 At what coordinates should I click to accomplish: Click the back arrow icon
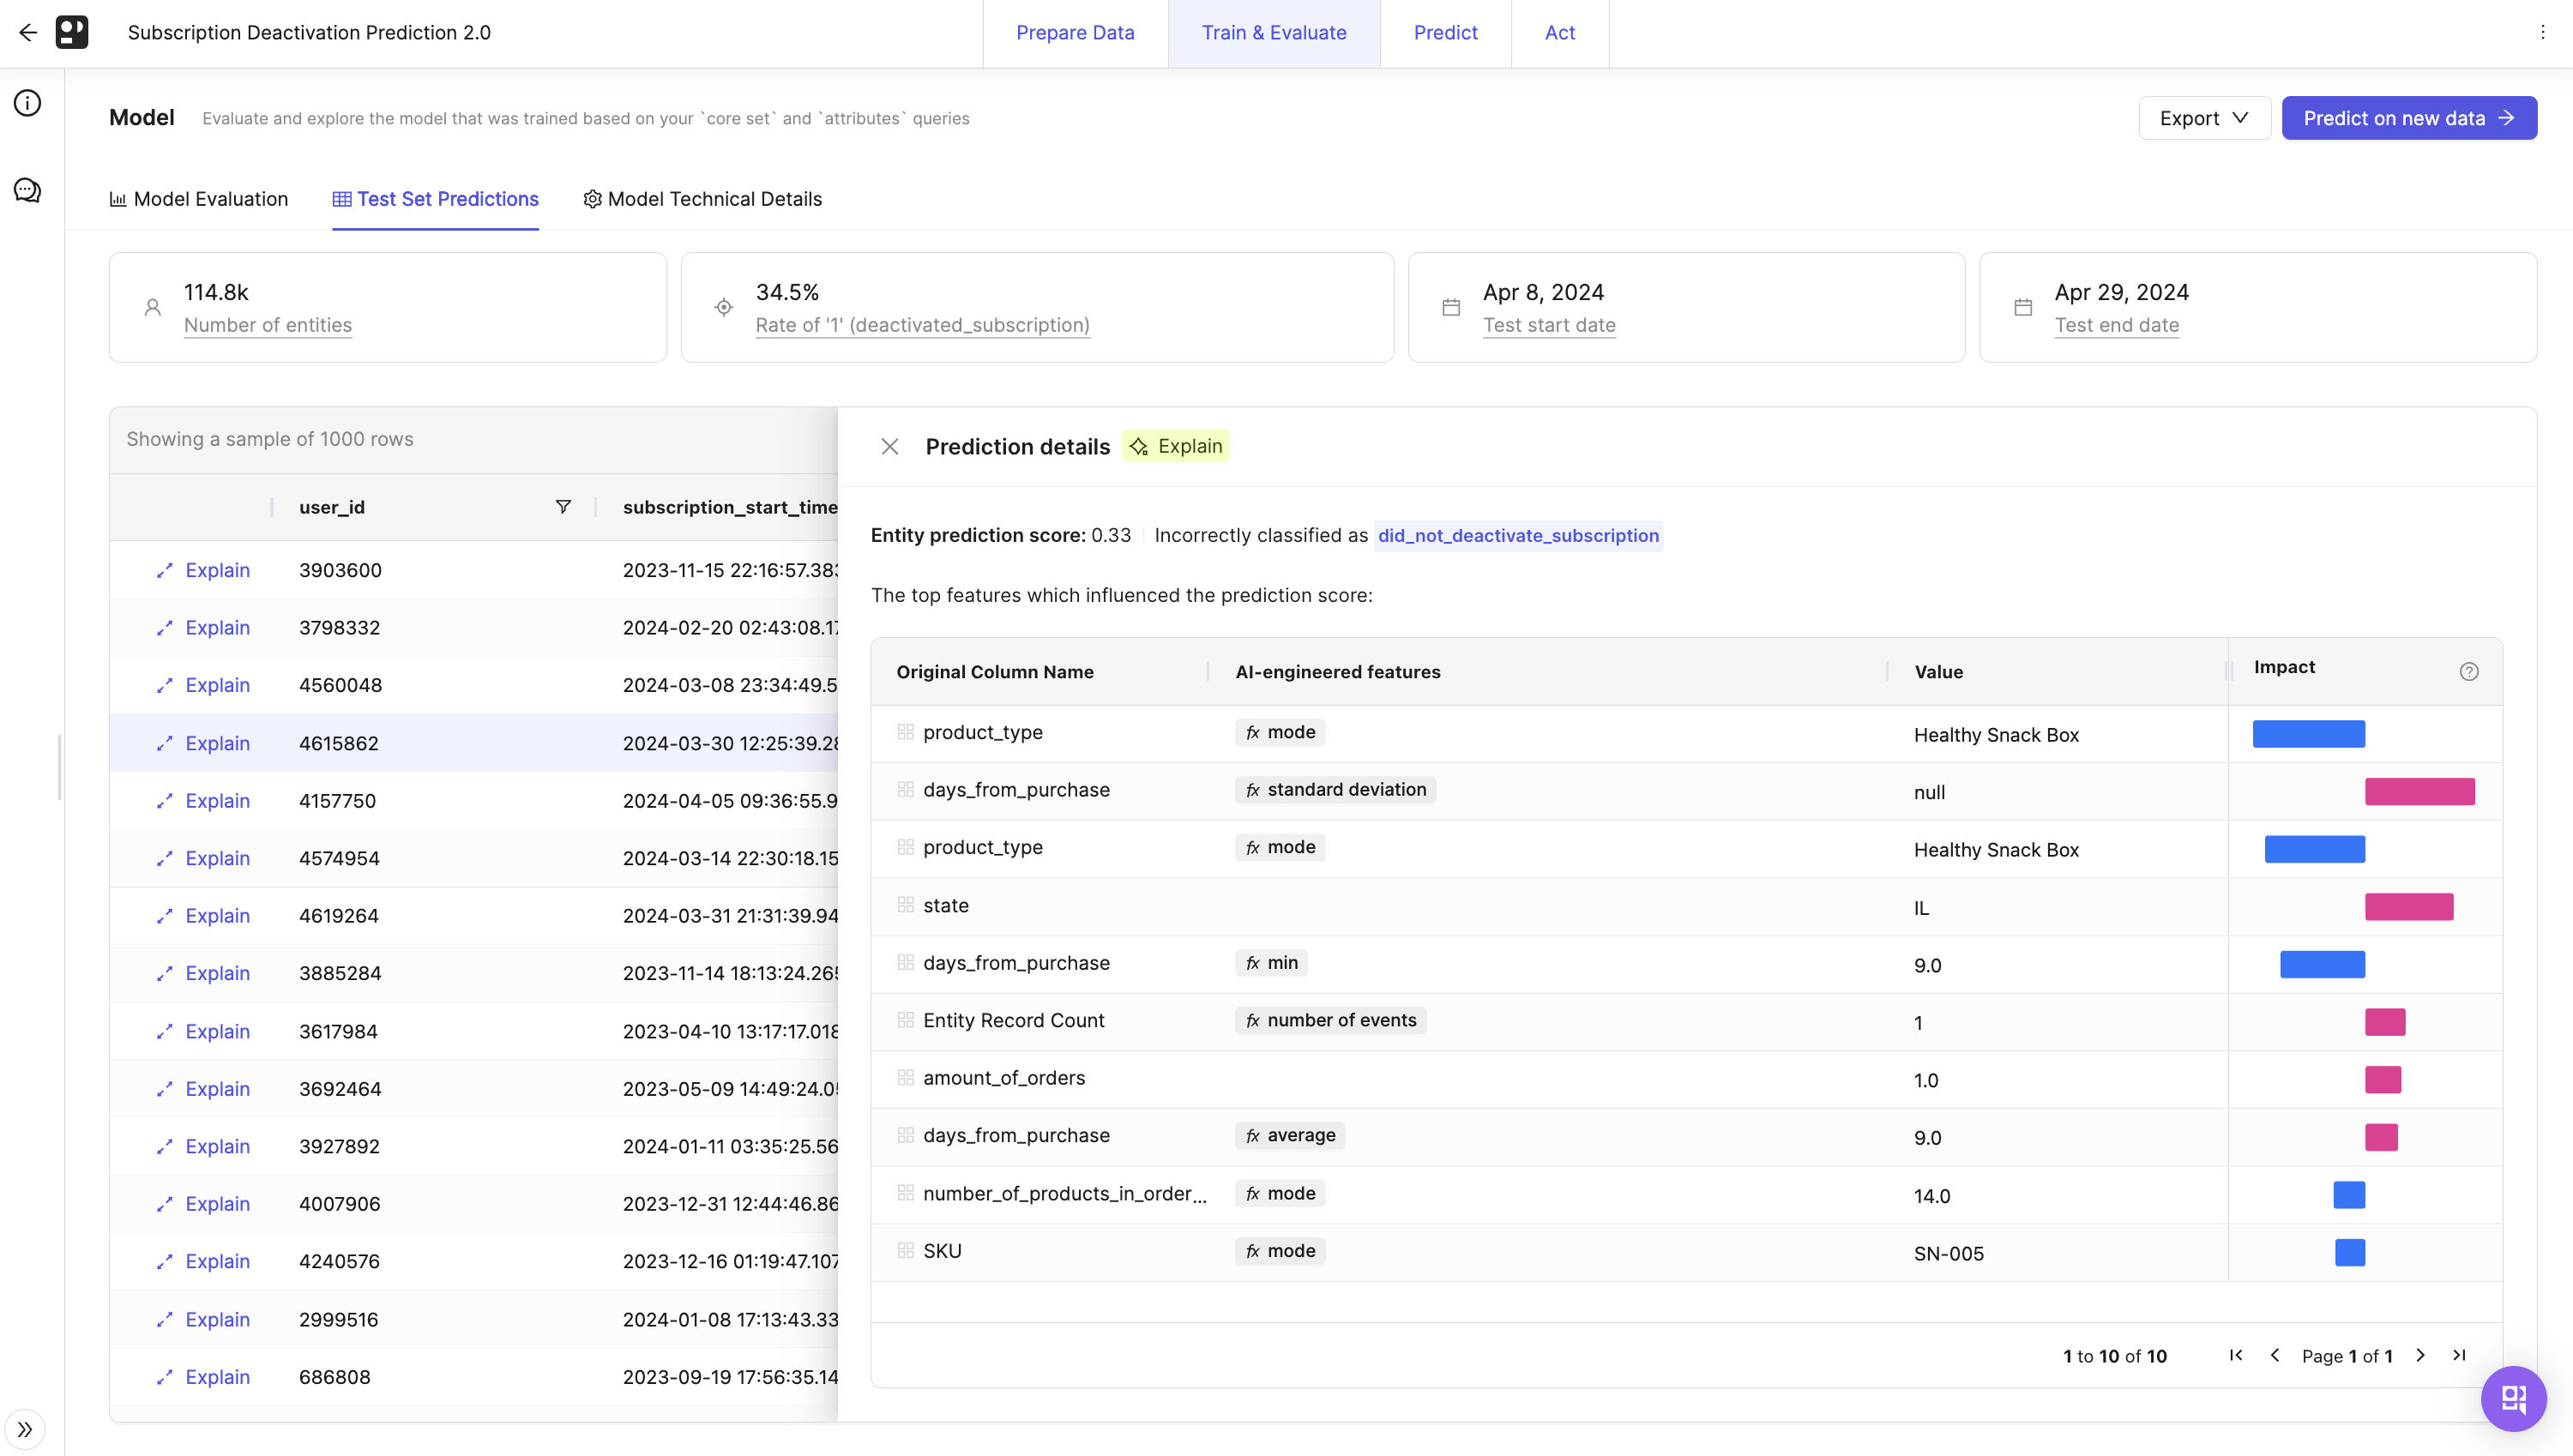tap(28, 32)
